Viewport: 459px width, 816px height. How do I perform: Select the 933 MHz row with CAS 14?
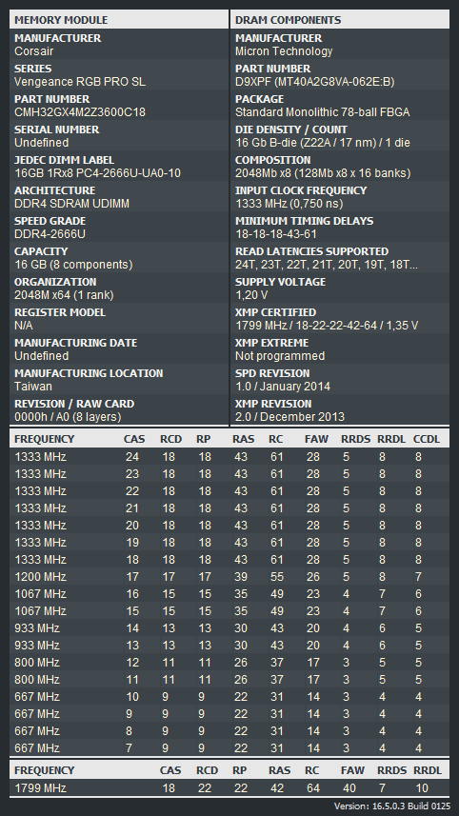[229, 628]
